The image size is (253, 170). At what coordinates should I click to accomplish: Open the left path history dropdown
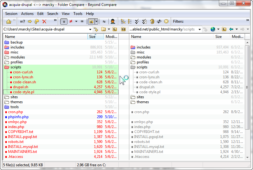click(90, 29)
